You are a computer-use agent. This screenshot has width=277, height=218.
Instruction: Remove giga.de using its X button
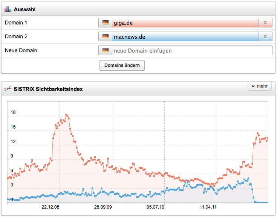[x=265, y=23]
